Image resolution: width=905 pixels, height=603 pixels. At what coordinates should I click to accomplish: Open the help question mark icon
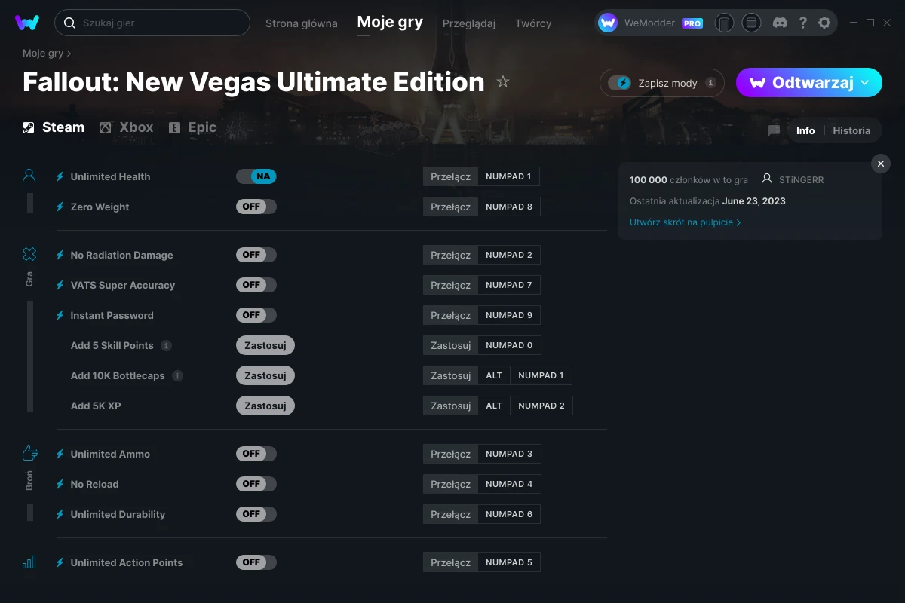click(802, 23)
